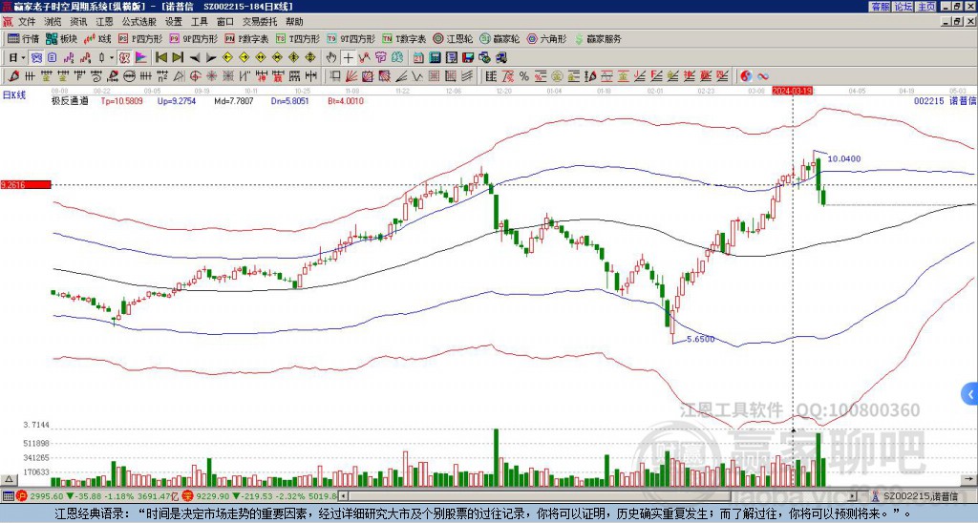Select the hand pan tool
The height and width of the screenshot is (523, 978).
click(331, 58)
